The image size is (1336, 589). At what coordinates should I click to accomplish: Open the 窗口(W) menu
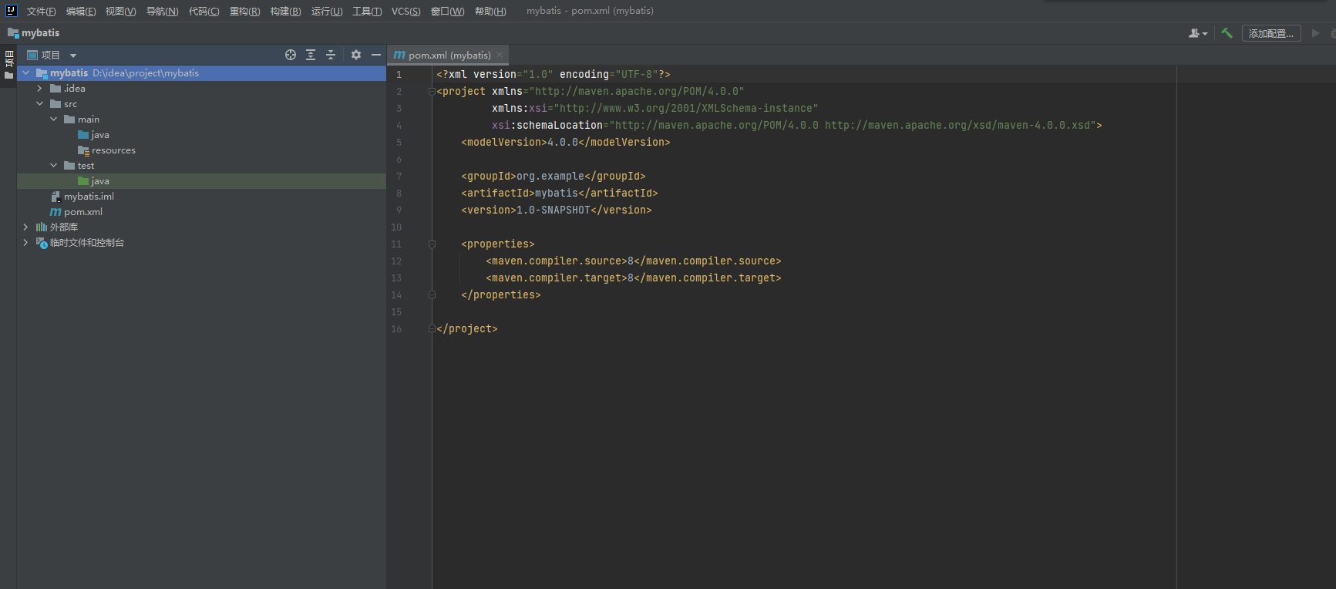pyautogui.click(x=447, y=11)
